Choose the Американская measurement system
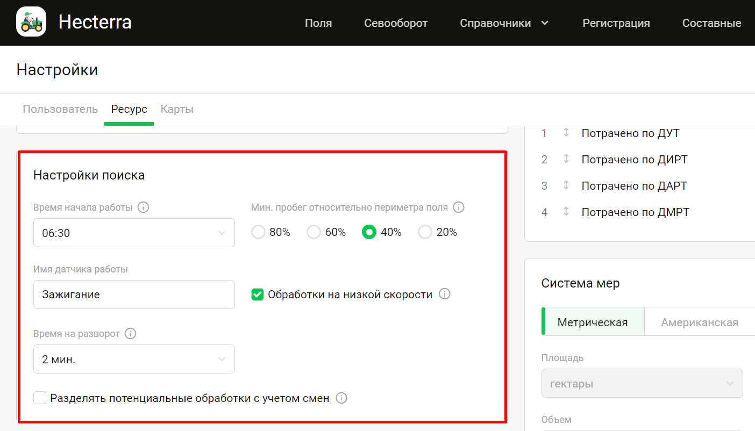The image size is (755, 431). tap(699, 322)
